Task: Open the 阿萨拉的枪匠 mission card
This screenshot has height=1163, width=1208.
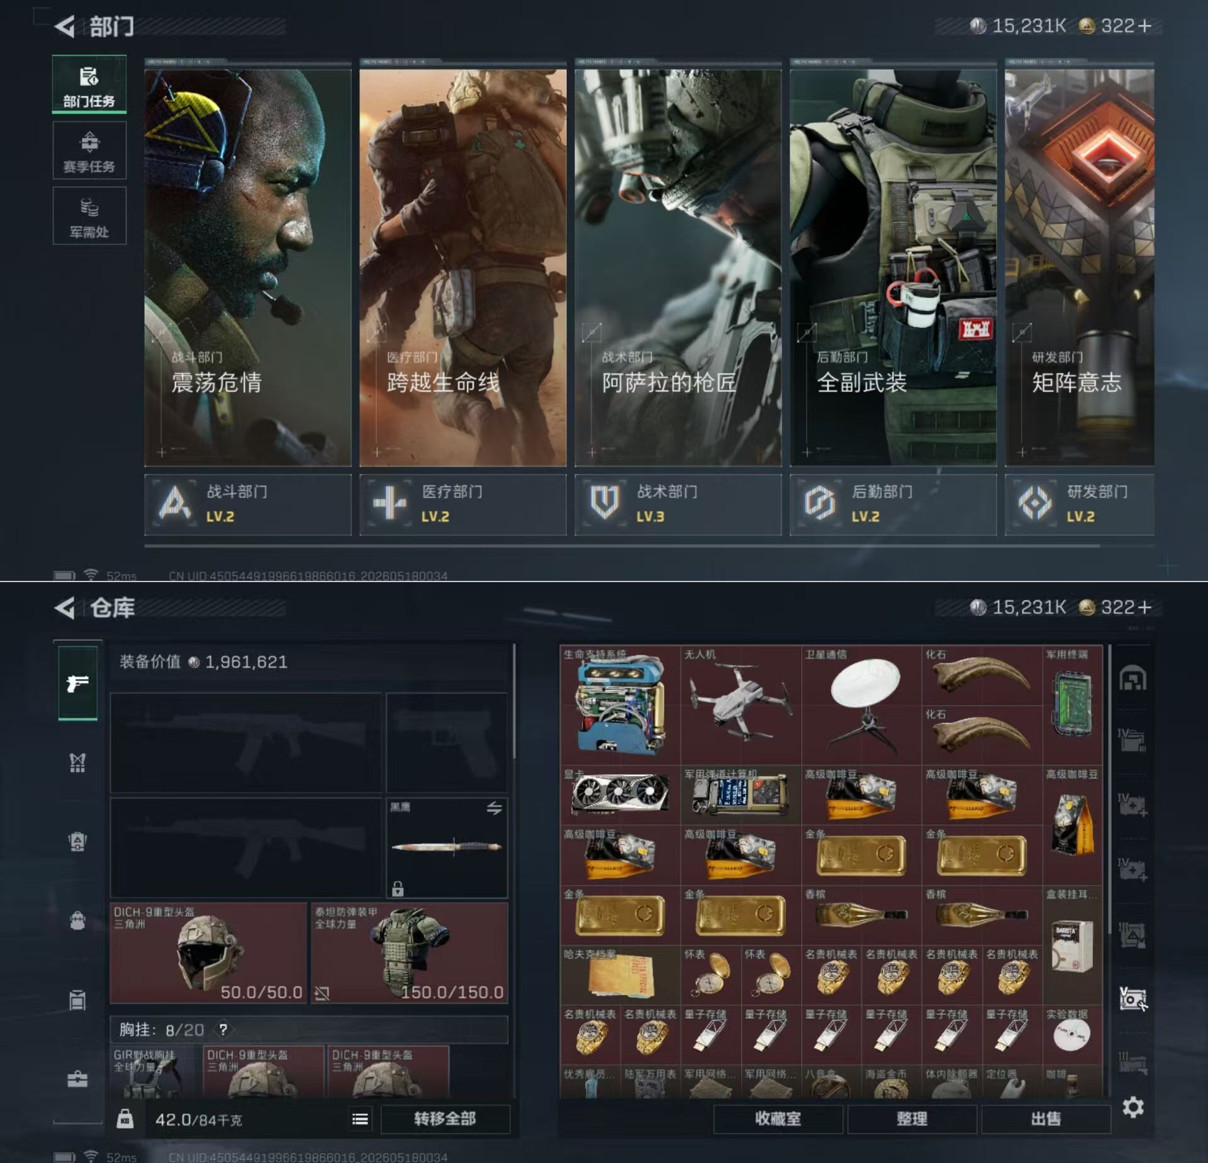Action: [x=678, y=267]
